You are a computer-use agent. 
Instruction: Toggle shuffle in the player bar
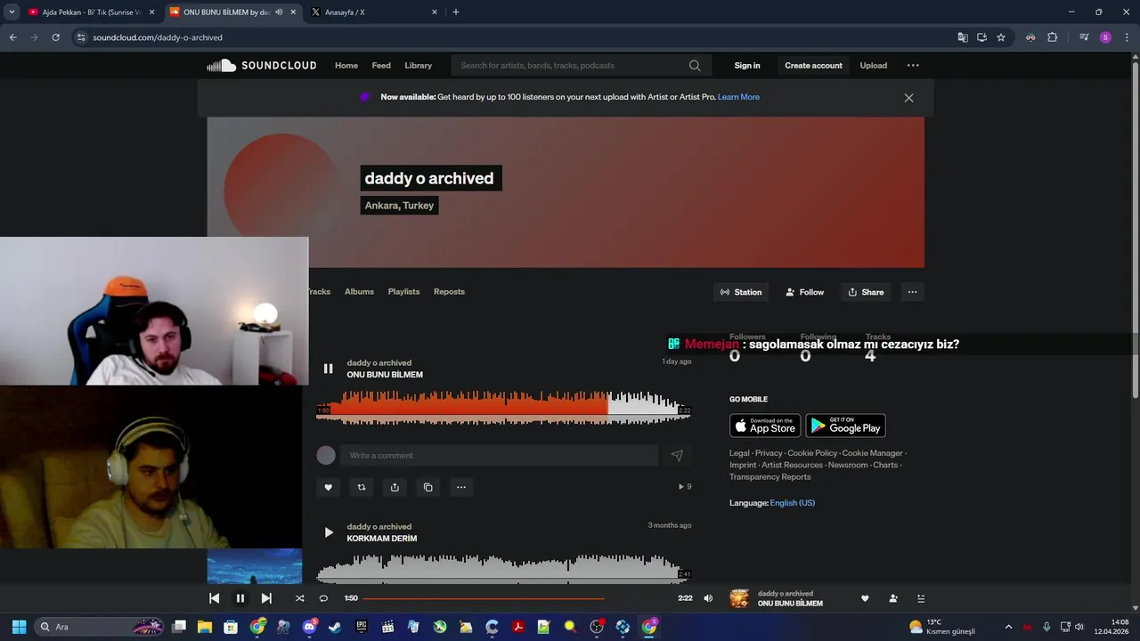299,598
